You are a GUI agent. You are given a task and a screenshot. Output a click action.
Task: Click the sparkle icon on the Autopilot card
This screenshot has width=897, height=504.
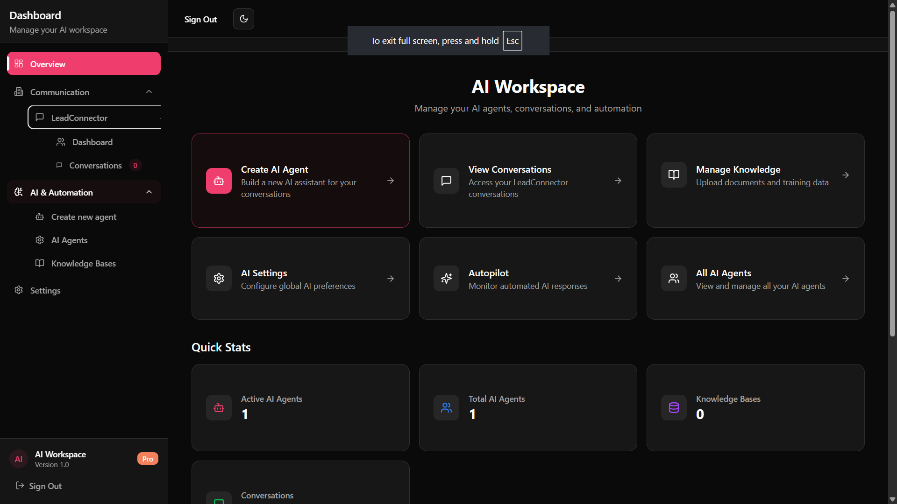[x=446, y=279]
